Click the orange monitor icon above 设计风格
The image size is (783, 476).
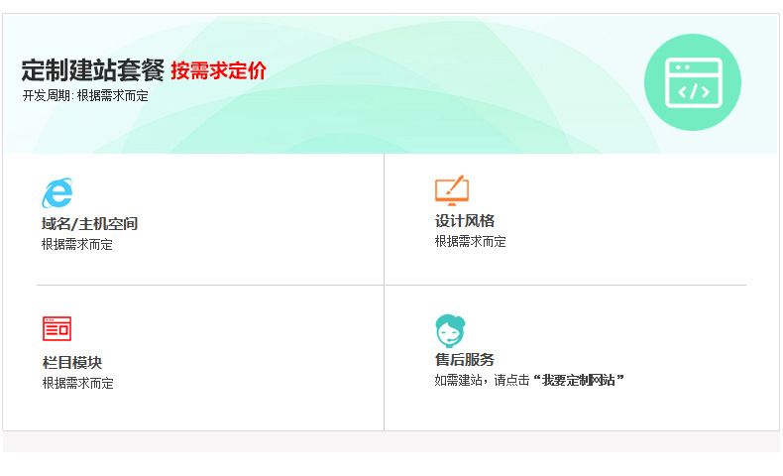pos(451,189)
